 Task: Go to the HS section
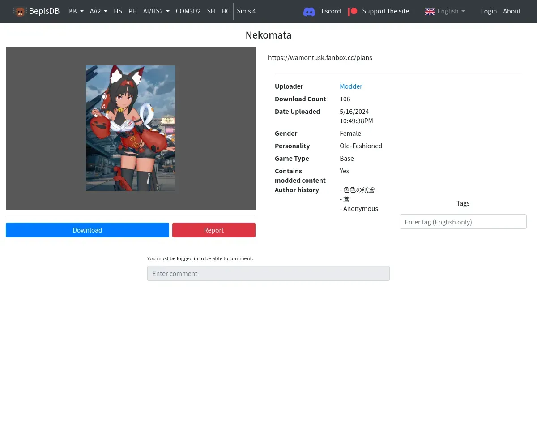(x=118, y=11)
